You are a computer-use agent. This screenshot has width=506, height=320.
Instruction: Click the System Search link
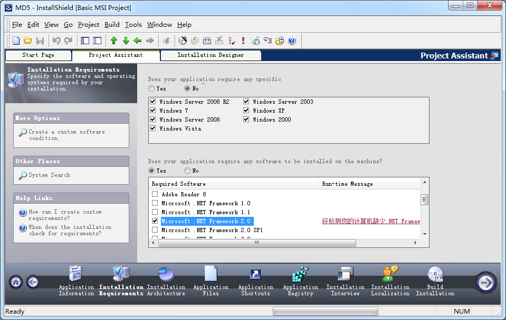tap(50, 175)
